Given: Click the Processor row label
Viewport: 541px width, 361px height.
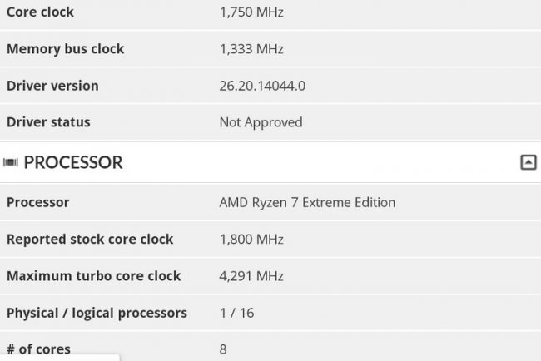Looking at the screenshot, I should [37, 202].
